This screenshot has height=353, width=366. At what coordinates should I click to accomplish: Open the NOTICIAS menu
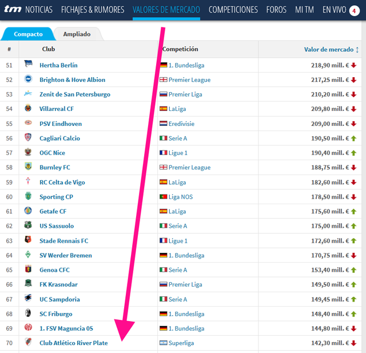pyautogui.click(x=39, y=10)
